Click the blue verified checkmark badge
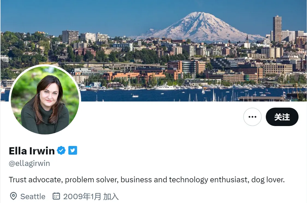The image size is (307, 203). click(x=61, y=150)
